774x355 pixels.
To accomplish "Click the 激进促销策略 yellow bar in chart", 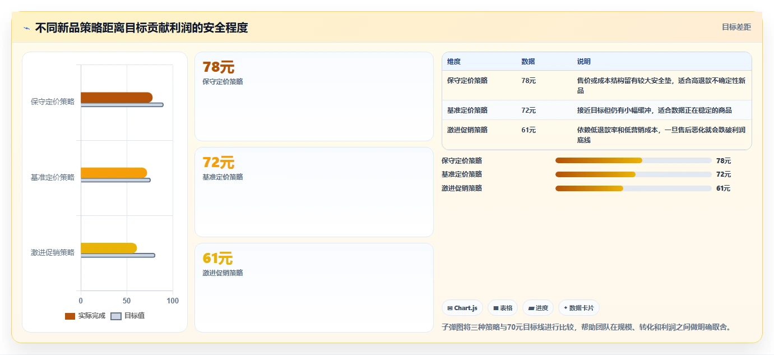I will pyautogui.click(x=109, y=248).
